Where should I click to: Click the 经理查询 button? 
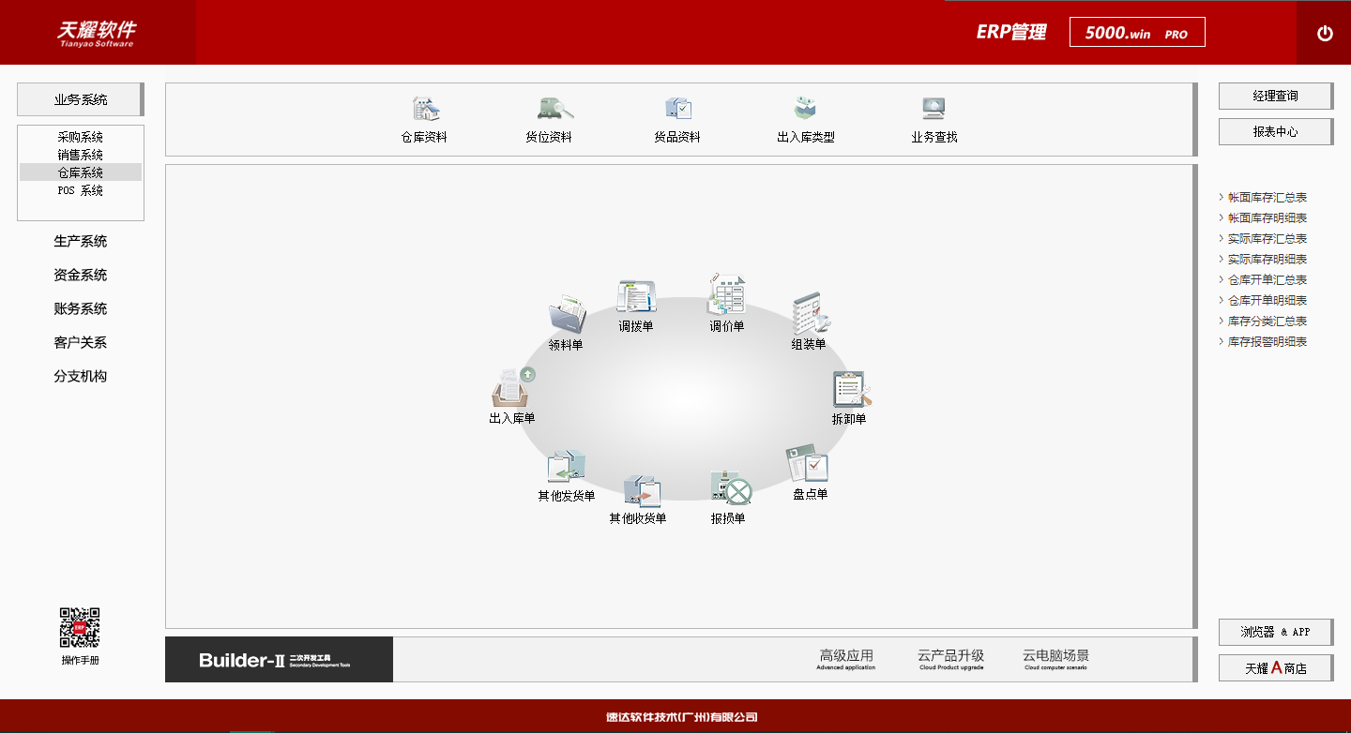pos(1275,96)
